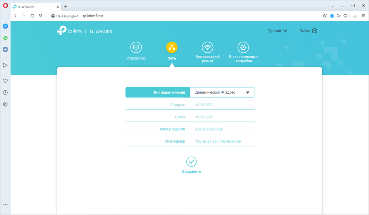This screenshot has width=369, height=215.
Task: Open the Opera tabs menu in the title bar
Action: 332,6
